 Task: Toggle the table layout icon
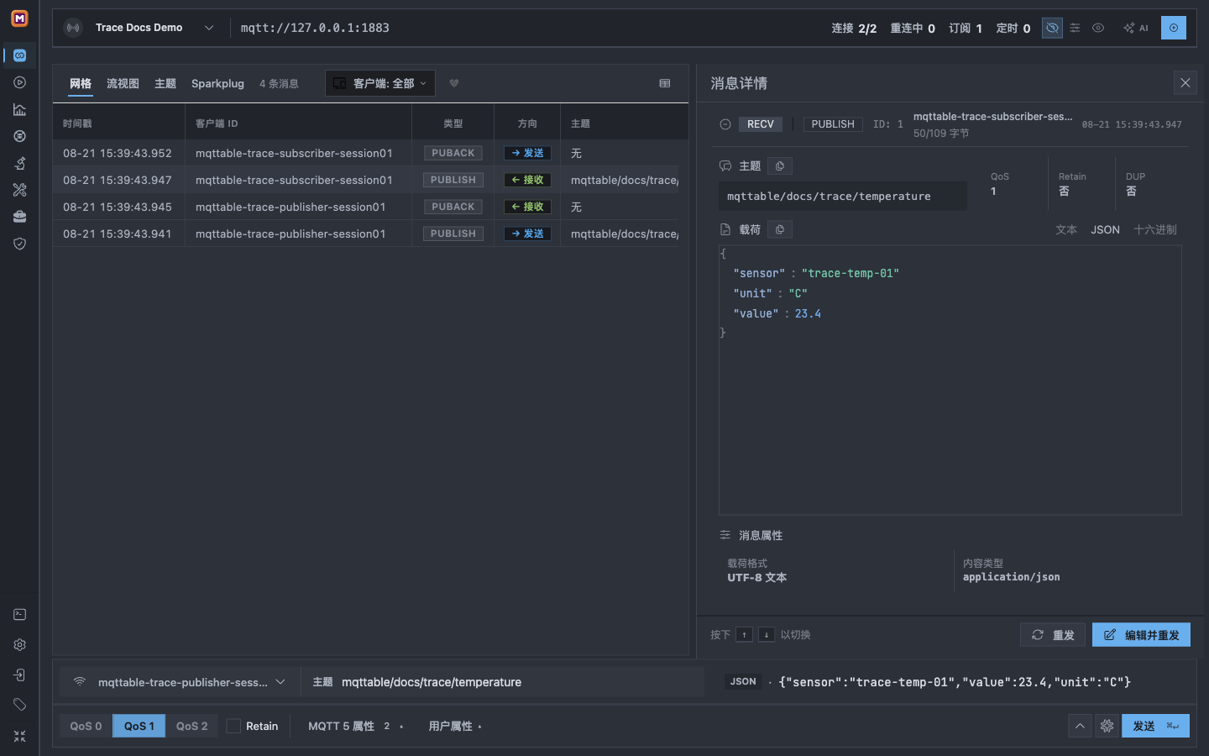coord(665,83)
